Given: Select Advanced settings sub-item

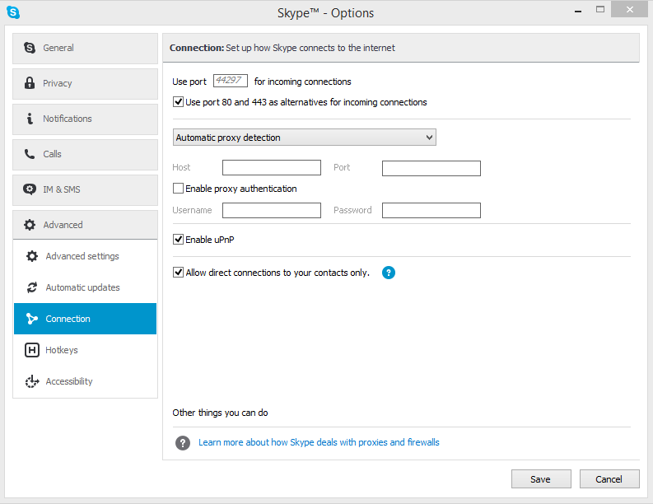Looking at the screenshot, I should pos(85,256).
